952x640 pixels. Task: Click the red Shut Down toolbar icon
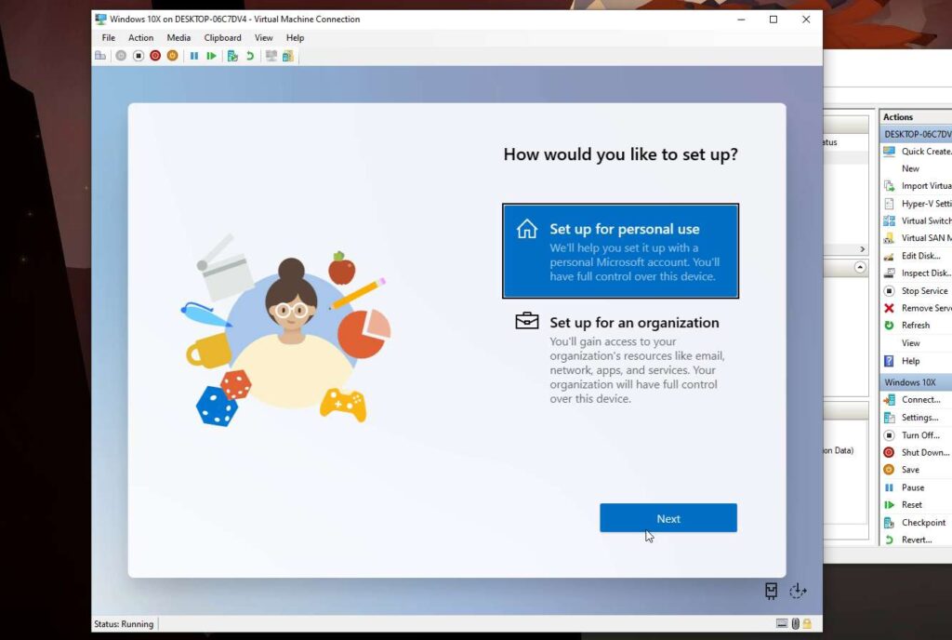(x=155, y=56)
